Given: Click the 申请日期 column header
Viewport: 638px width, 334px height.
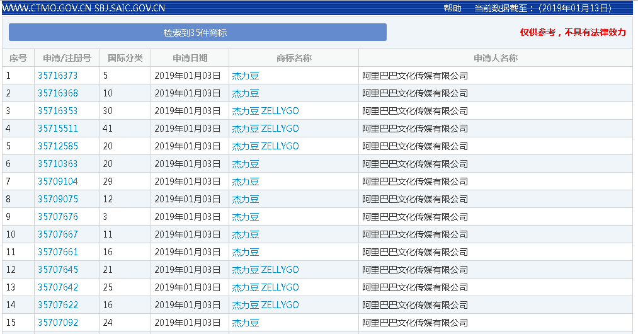Looking at the screenshot, I should (190, 58).
